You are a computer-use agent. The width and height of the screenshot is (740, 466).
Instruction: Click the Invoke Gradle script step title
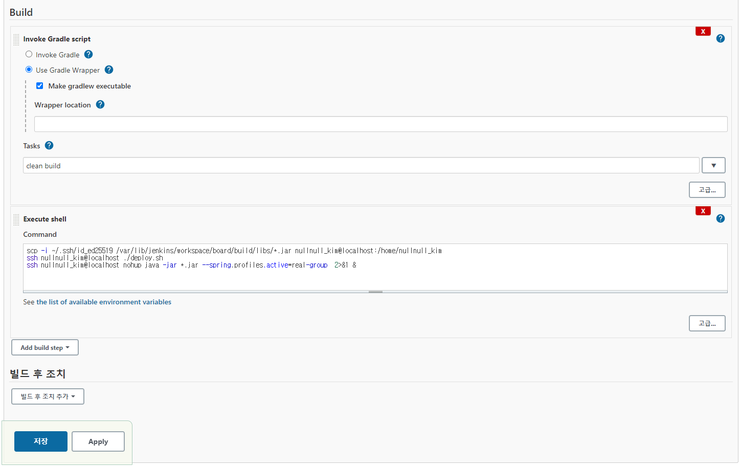(x=57, y=39)
